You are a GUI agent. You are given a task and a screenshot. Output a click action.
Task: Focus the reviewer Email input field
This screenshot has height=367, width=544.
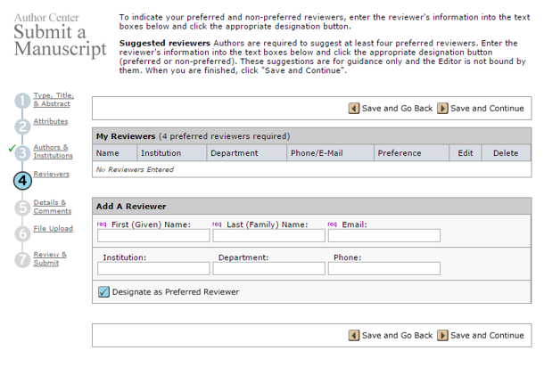383,236
